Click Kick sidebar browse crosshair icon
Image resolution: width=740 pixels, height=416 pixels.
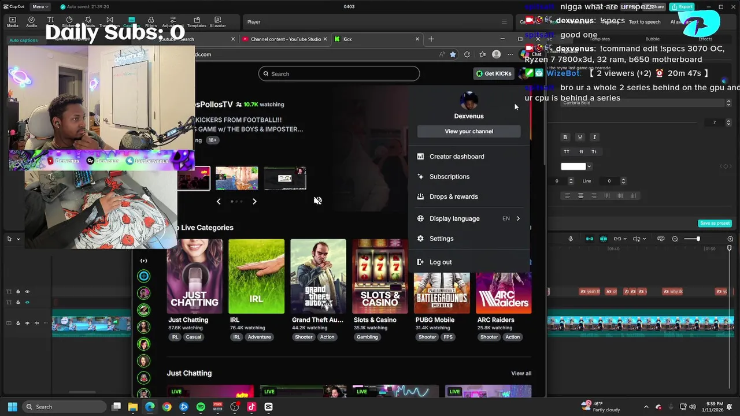click(144, 276)
